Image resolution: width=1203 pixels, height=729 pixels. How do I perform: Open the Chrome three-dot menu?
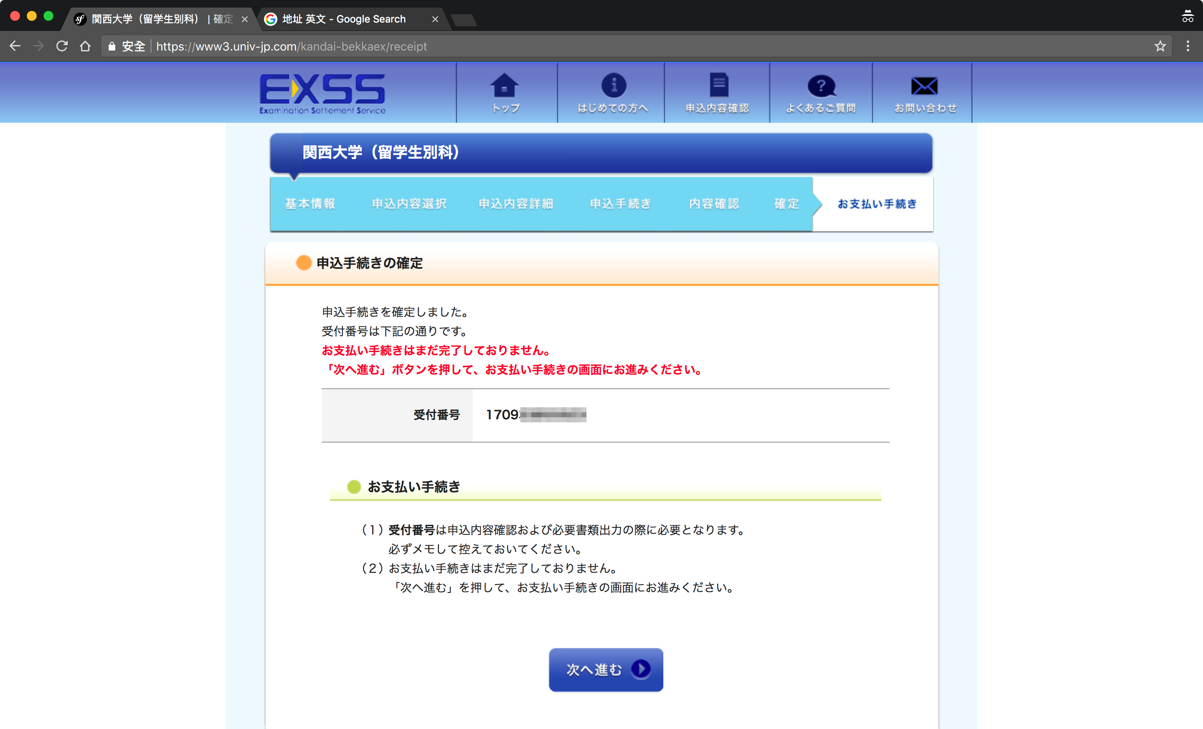[x=1188, y=46]
